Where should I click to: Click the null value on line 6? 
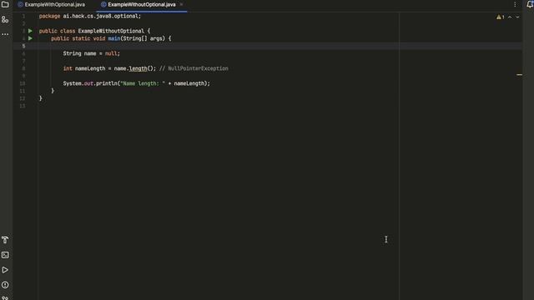[x=111, y=53]
